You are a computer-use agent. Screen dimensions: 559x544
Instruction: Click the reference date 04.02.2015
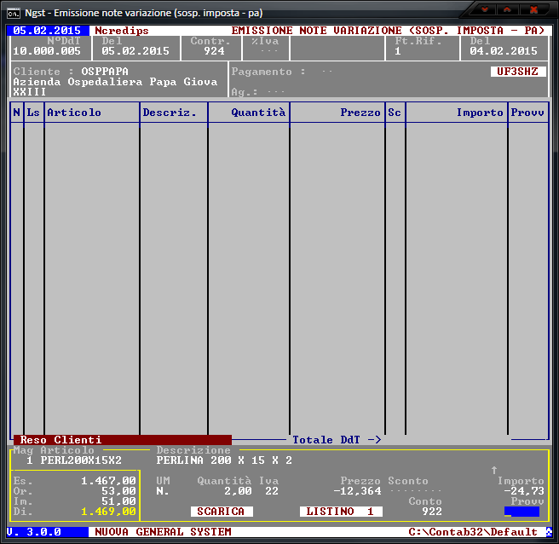tap(504, 51)
